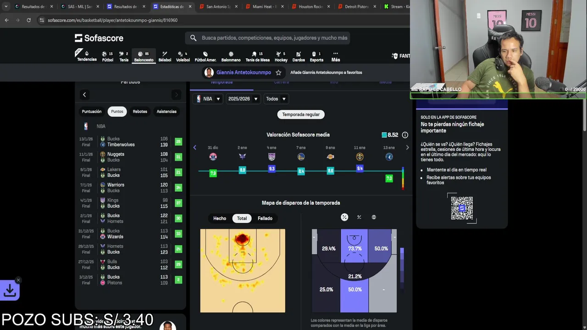Show Total shots on shot map

point(242,218)
